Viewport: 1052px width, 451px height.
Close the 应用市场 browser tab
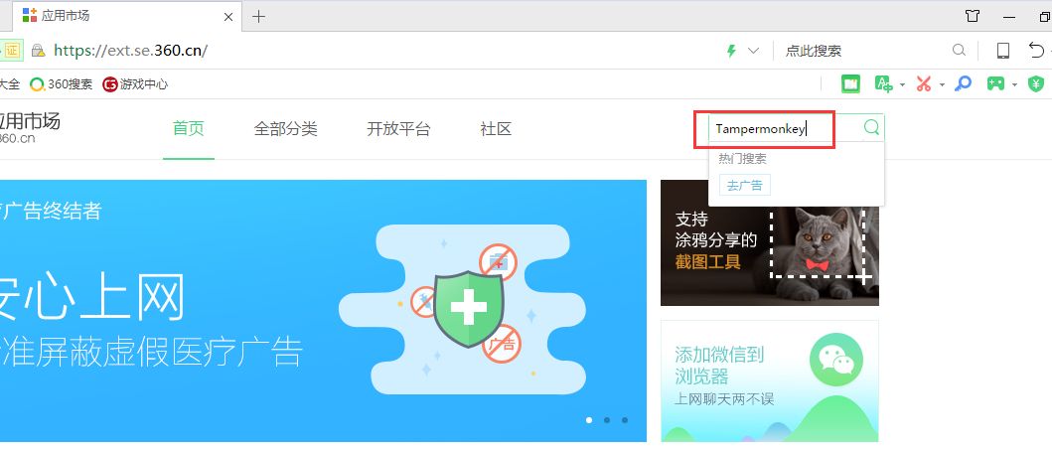pyautogui.click(x=228, y=17)
